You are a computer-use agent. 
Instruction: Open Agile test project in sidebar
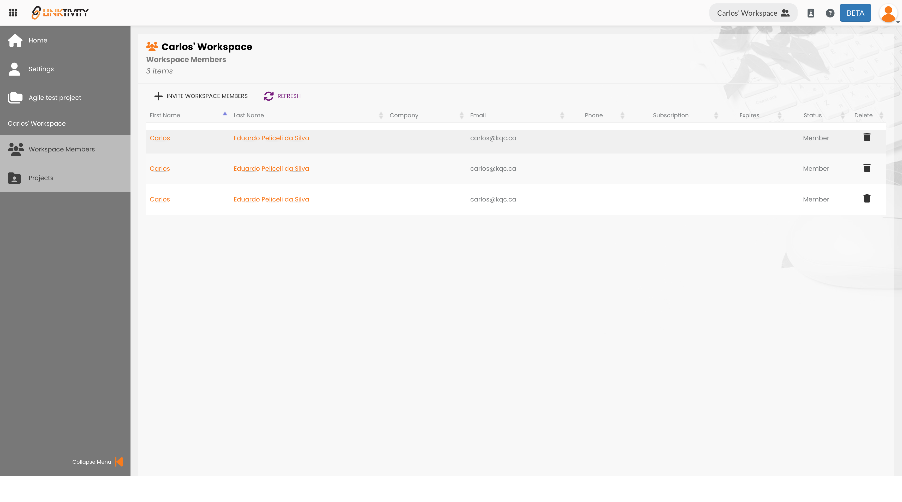(65, 97)
